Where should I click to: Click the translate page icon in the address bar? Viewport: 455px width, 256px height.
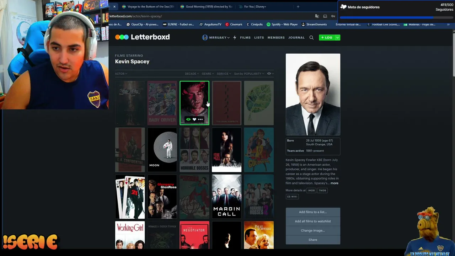[x=317, y=16]
